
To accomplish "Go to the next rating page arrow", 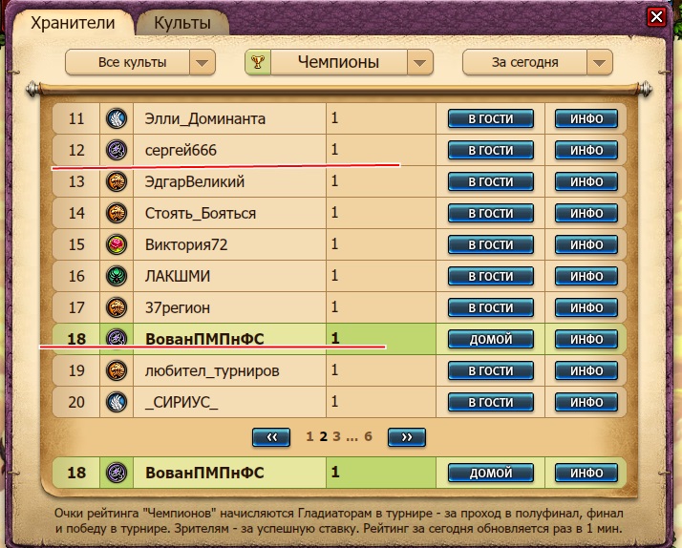I will tap(407, 436).
